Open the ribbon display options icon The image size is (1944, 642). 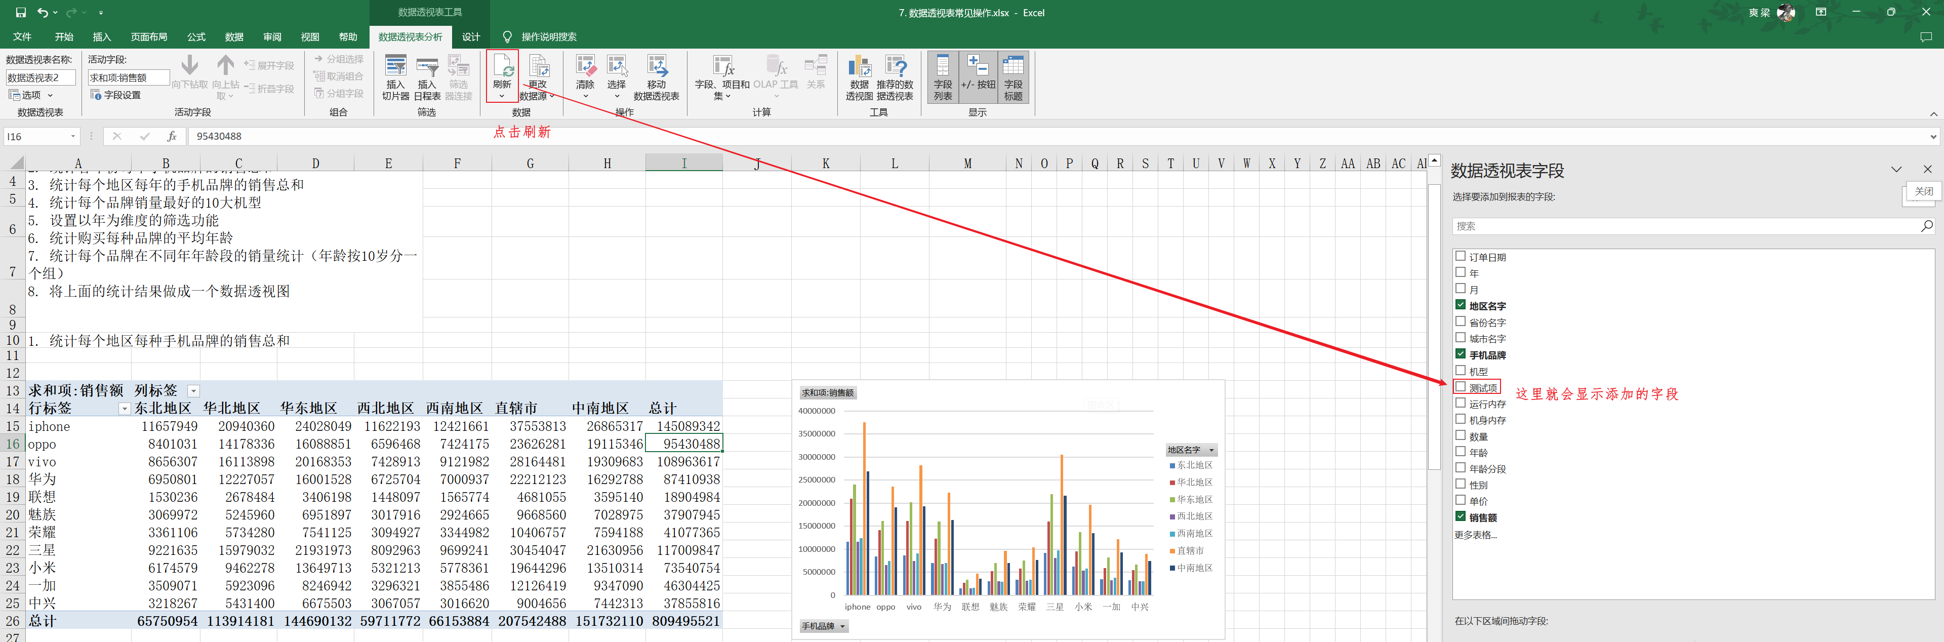point(1821,12)
